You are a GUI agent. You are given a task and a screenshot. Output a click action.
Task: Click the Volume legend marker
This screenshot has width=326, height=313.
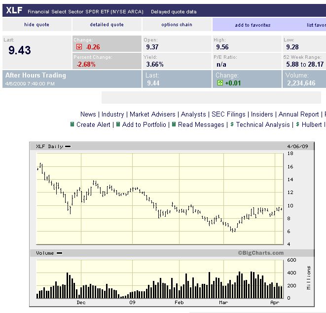tap(60, 253)
